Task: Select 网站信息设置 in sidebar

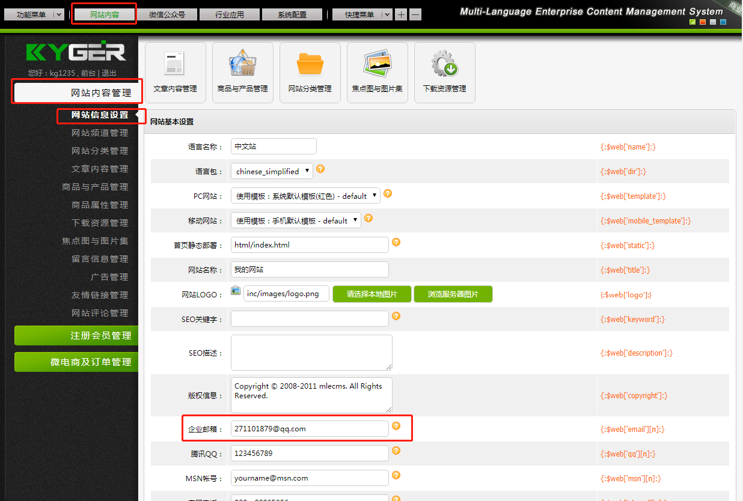Action: click(100, 115)
